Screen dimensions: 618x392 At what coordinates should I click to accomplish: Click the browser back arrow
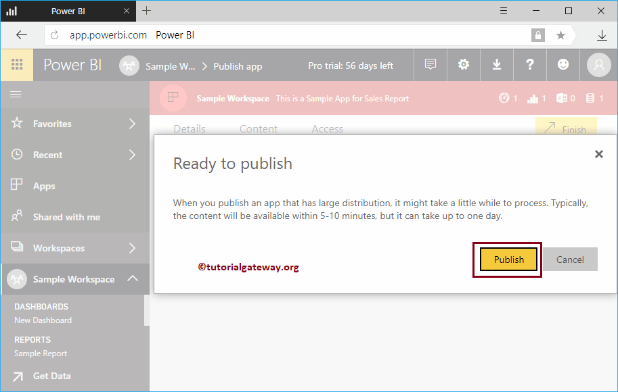click(x=22, y=35)
